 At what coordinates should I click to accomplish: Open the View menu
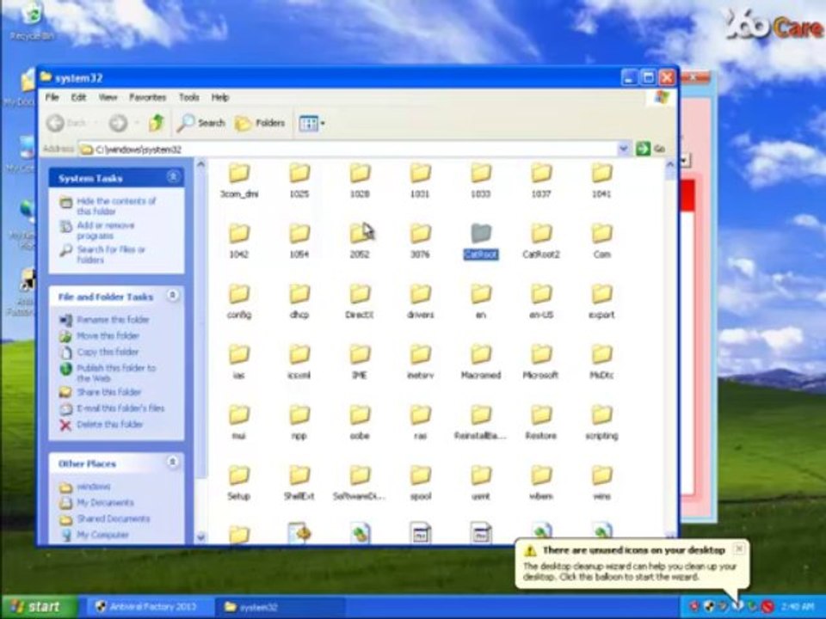(x=108, y=97)
